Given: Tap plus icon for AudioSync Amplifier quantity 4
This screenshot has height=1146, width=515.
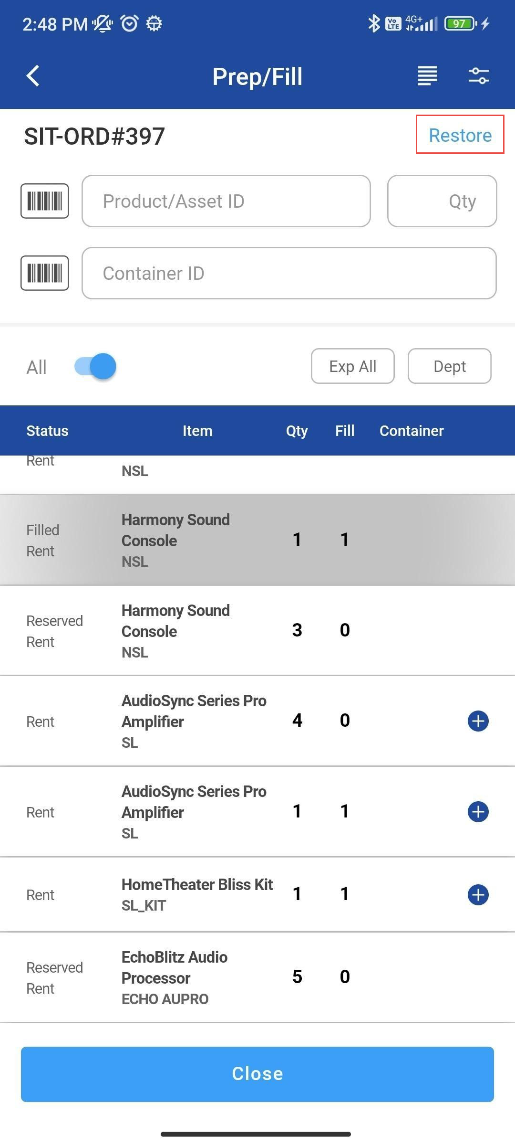Looking at the screenshot, I should pyautogui.click(x=478, y=721).
